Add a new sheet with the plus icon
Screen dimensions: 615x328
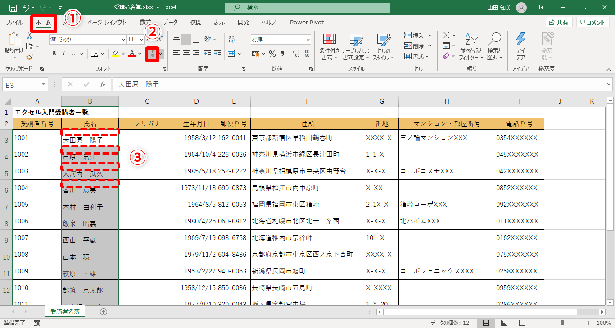click(x=104, y=311)
